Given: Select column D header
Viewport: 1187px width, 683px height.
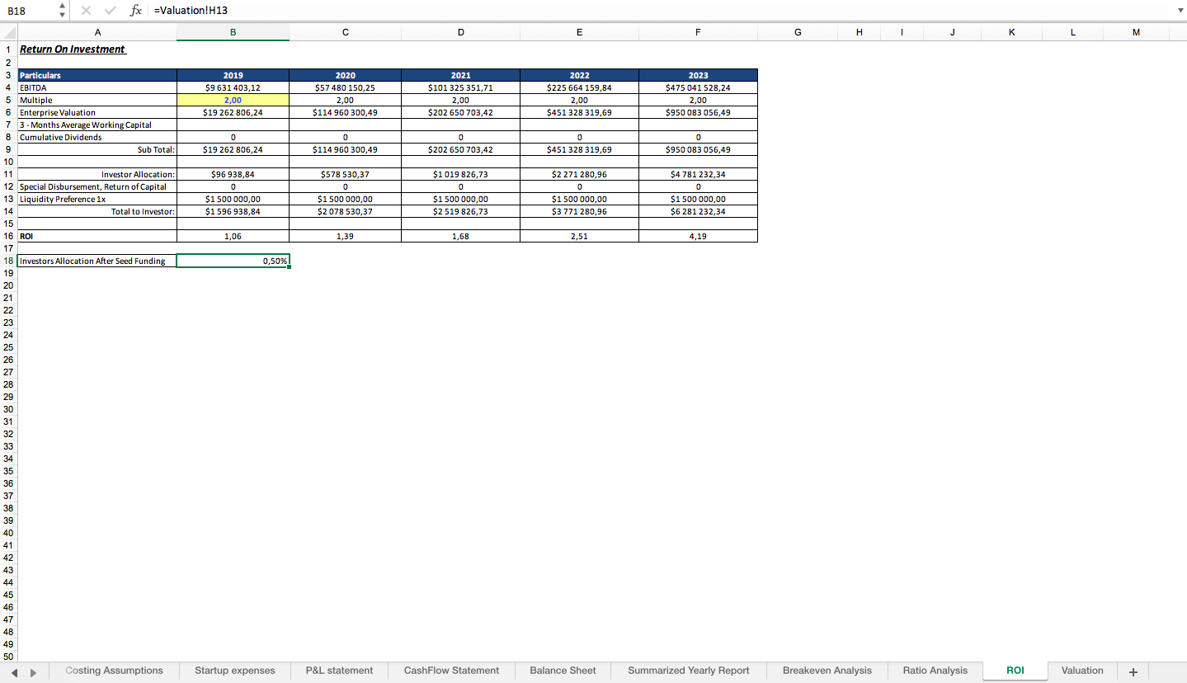Looking at the screenshot, I should [460, 32].
